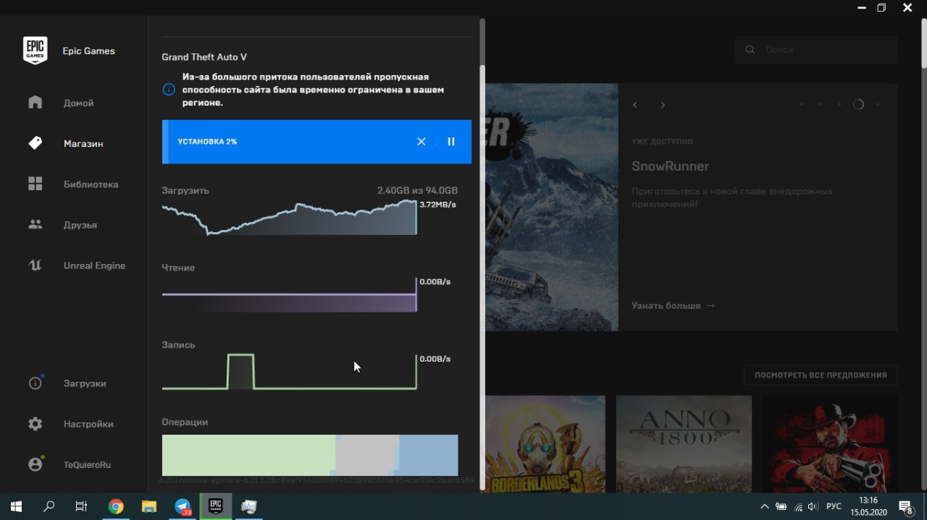Select the Магазин store tag icon
Image resolution: width=927 pixels, height=520 pixels.
click(35, 143)
